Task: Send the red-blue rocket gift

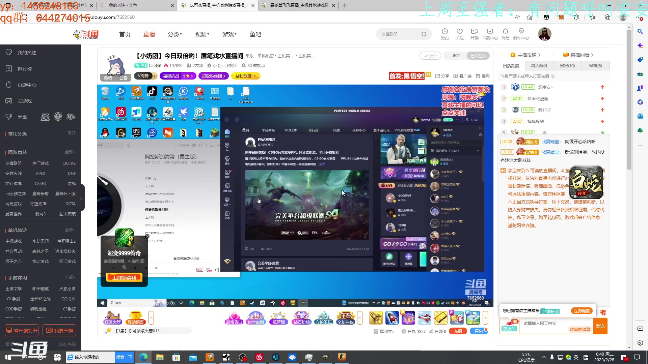Action: [x=392, y=318]
